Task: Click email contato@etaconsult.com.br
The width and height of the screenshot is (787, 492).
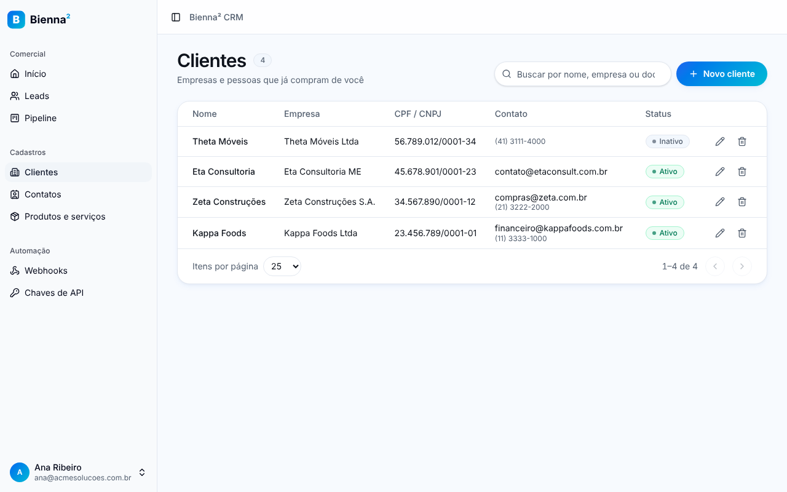Action: [552, 172]
